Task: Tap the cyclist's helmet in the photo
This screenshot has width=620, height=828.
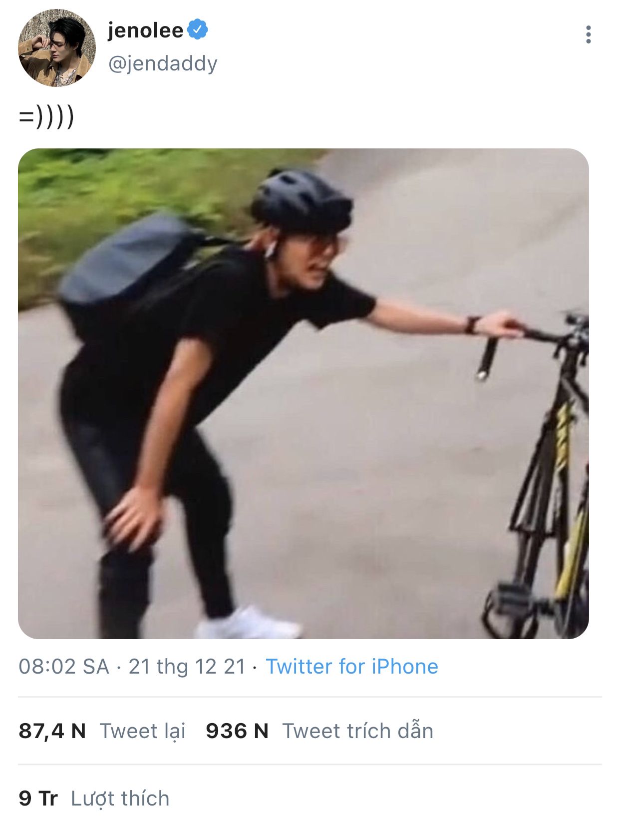Action: pos(302,201)
